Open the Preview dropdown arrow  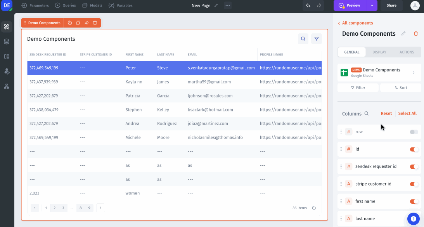pyautogui.click(x=372, y=5)
